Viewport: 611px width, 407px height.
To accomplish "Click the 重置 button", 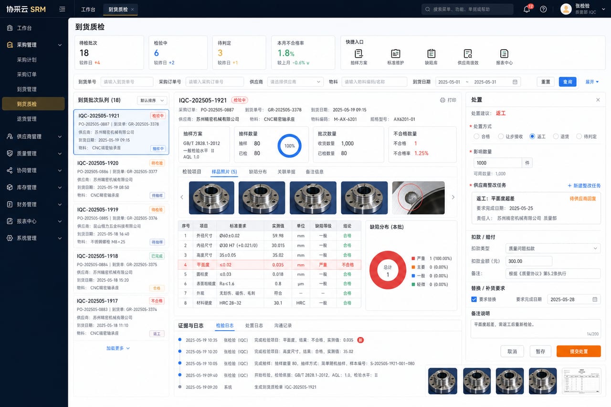I will pos(546,82).
